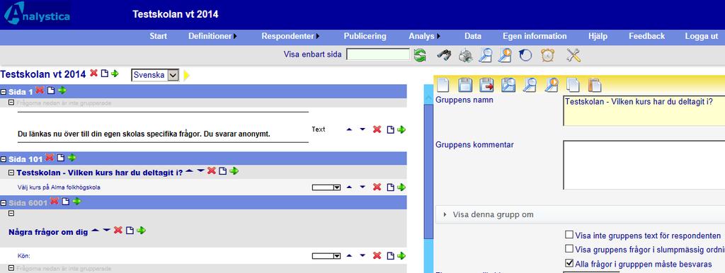Screen dimensions: 725x273
Task: Log out using Logga ut
Action: click(702, 36)
